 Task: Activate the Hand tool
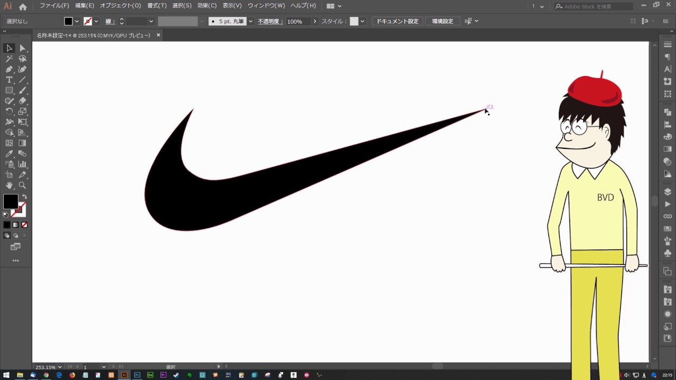(9, 185)
